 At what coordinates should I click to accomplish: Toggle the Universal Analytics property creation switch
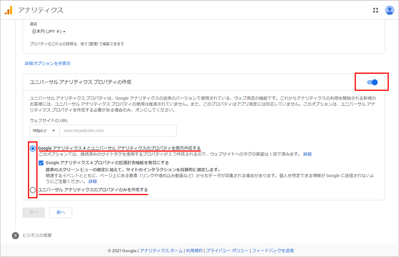click(x=372, y=82)
